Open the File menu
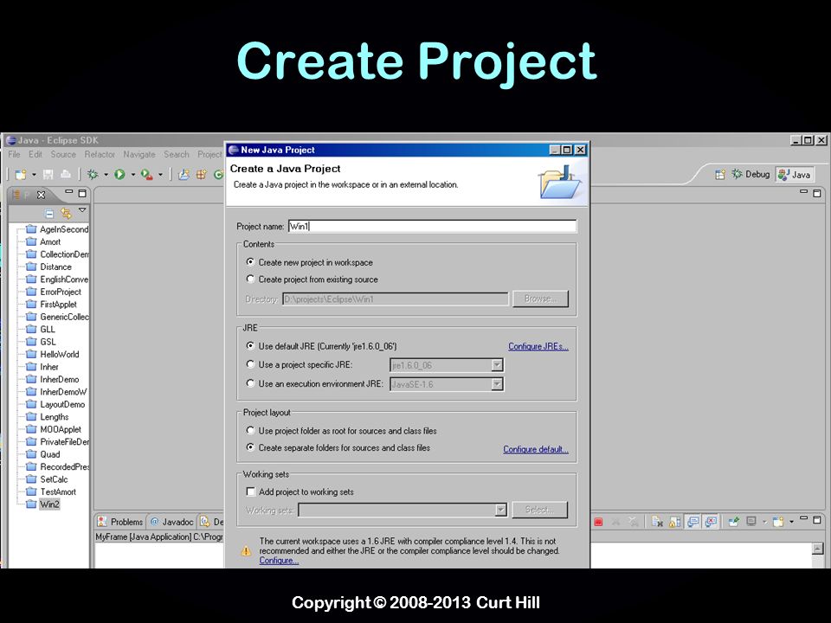 pos(15,154)
